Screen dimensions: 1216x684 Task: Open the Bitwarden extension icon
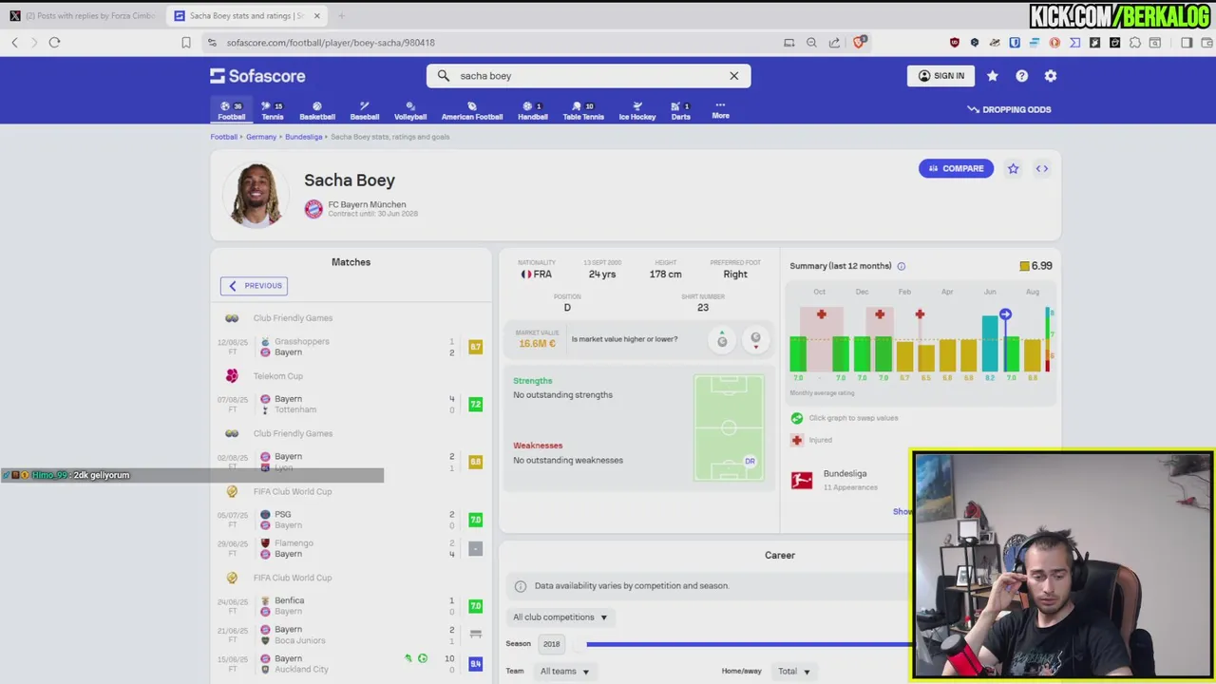coord(1015,43)
